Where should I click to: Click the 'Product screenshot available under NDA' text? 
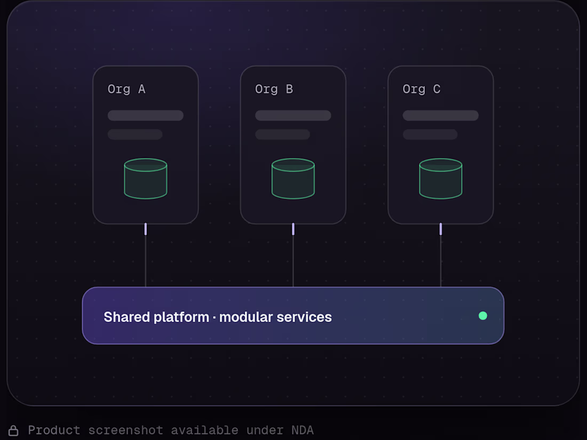[x=171, y=430]
